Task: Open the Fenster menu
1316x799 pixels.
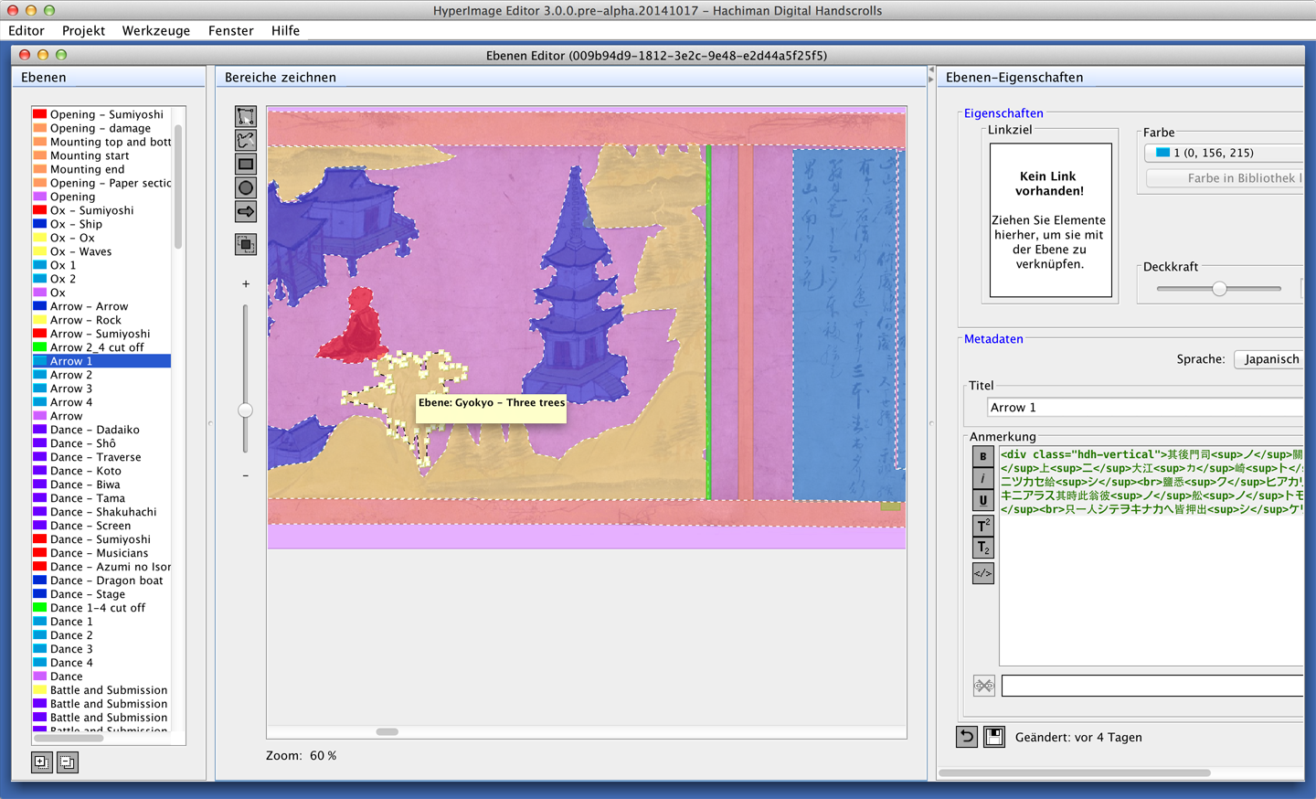Action: click(230, 30)
